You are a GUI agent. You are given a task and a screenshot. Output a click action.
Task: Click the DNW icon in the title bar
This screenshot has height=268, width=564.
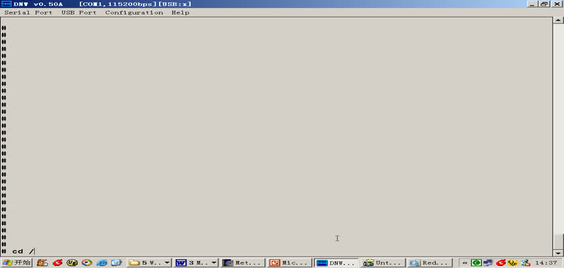pos(6,4)
